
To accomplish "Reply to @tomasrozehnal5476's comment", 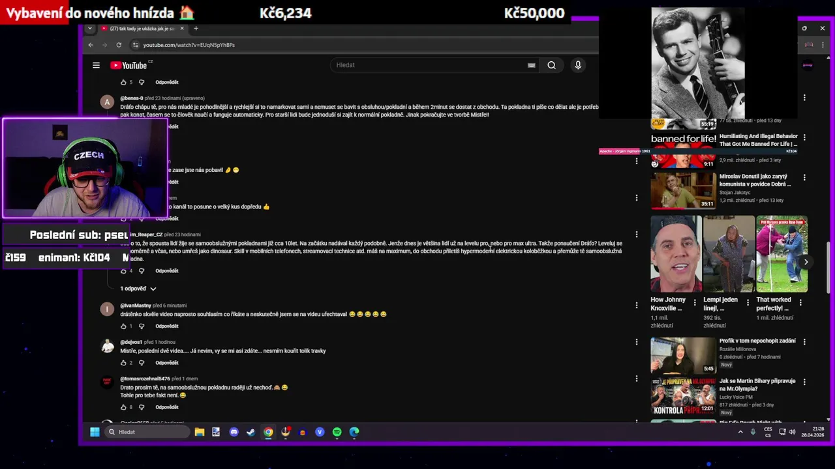I will click(167, 407).
